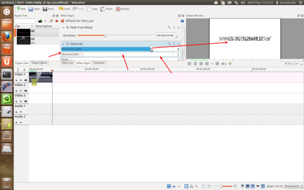Toggle the Effects for title1.avi checkbox

click(x=62, y=21)
